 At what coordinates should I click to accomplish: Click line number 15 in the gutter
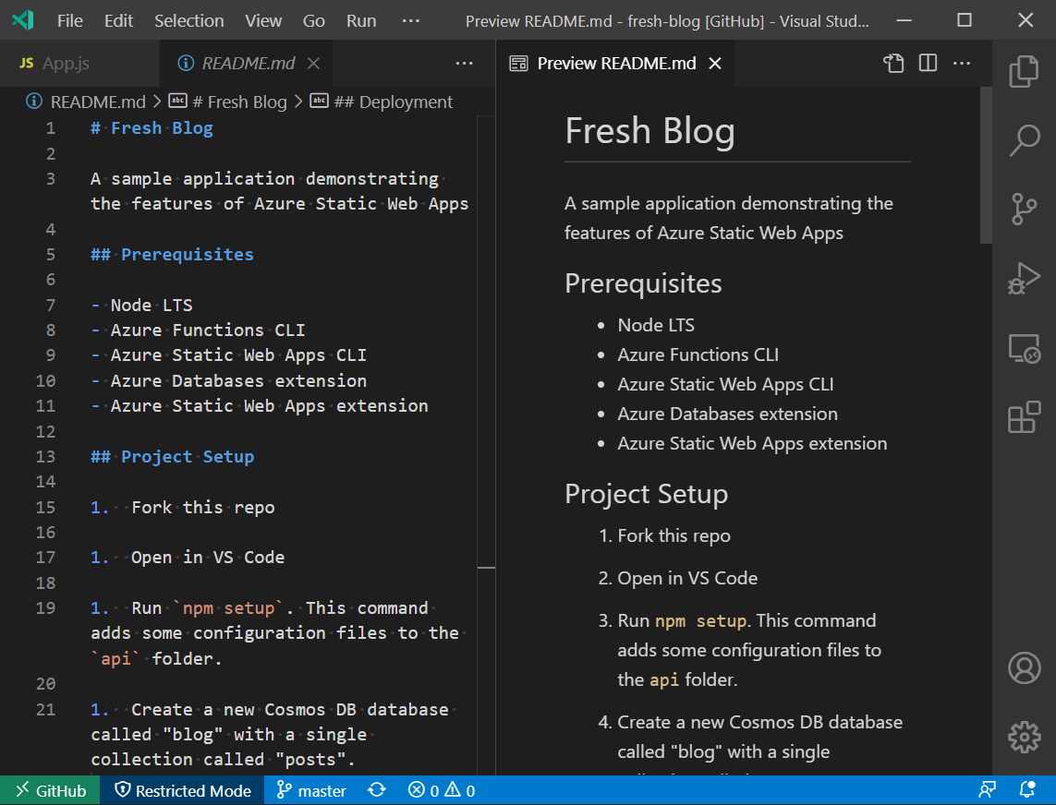pos(45,507)
